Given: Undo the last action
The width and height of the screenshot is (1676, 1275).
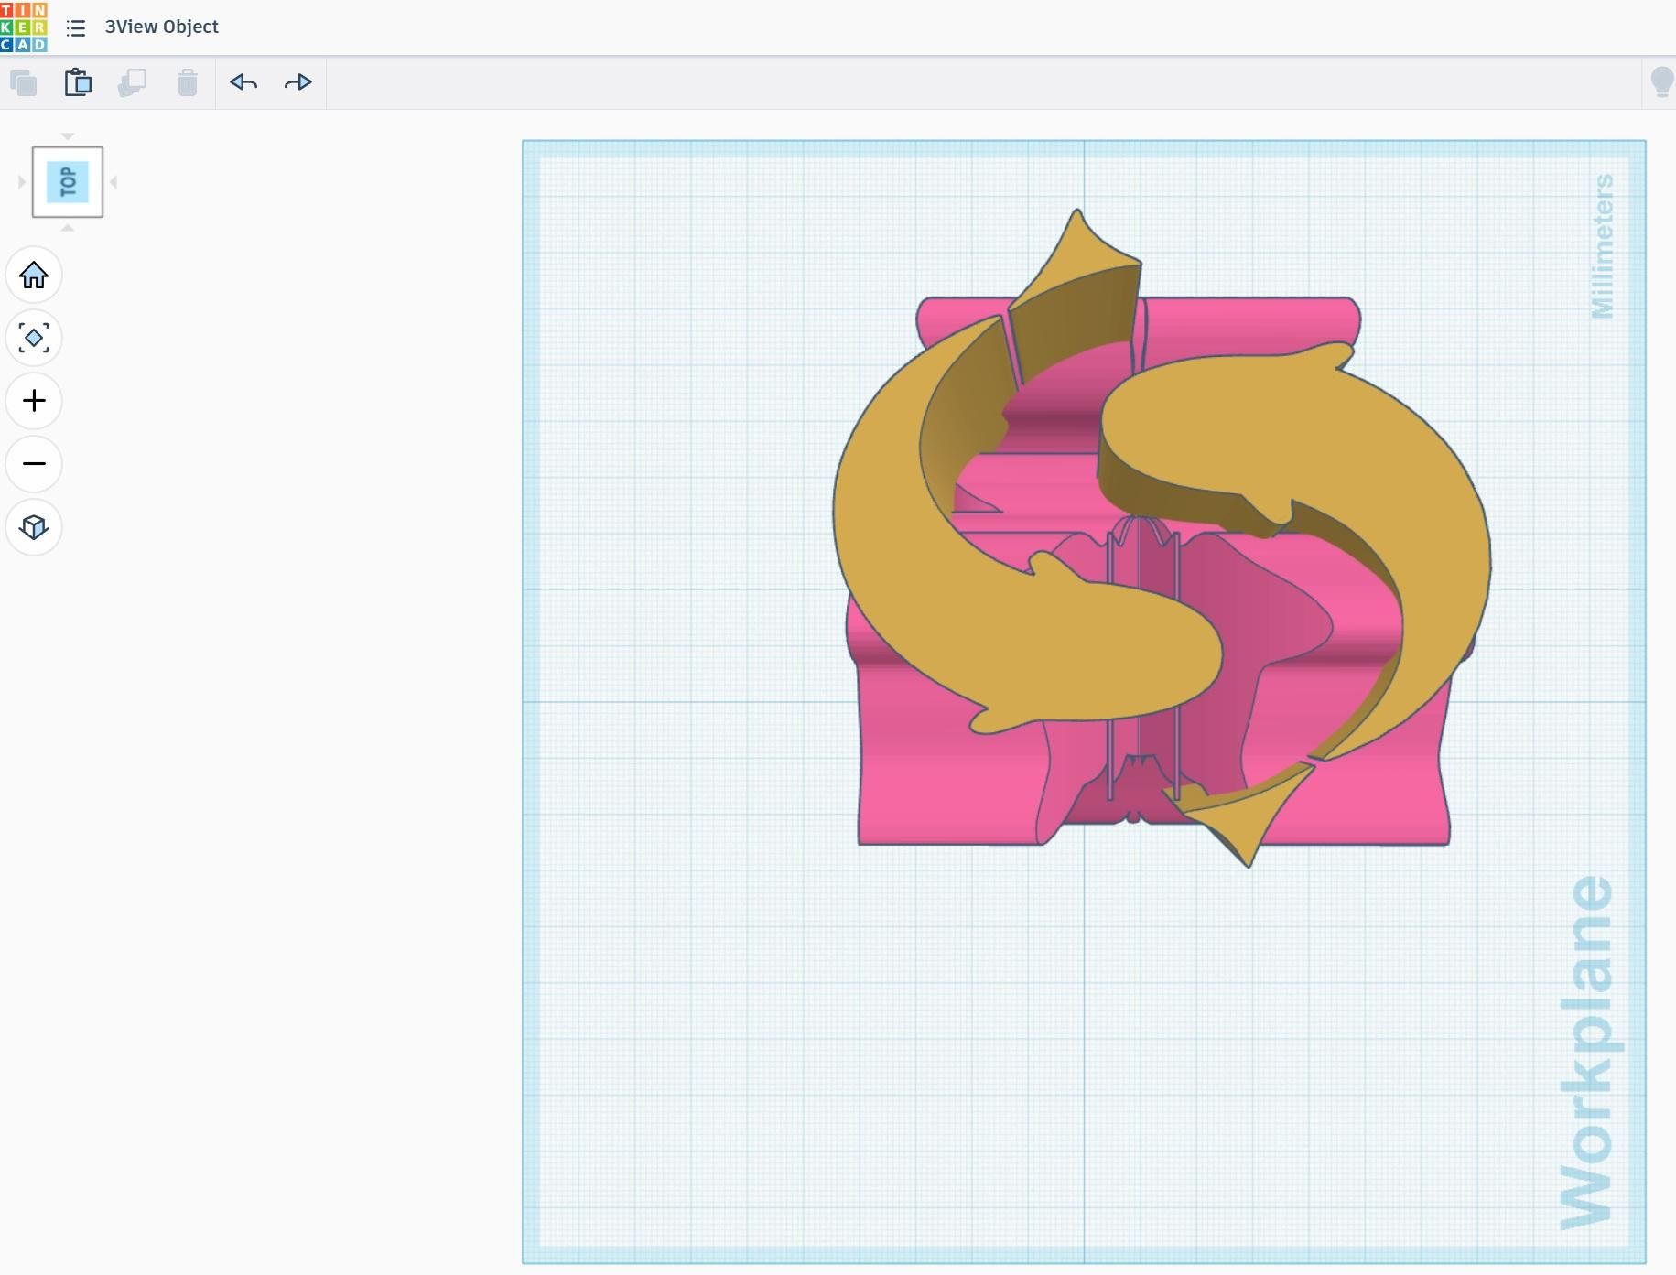Looking at the screenshot, I should 243,82.
